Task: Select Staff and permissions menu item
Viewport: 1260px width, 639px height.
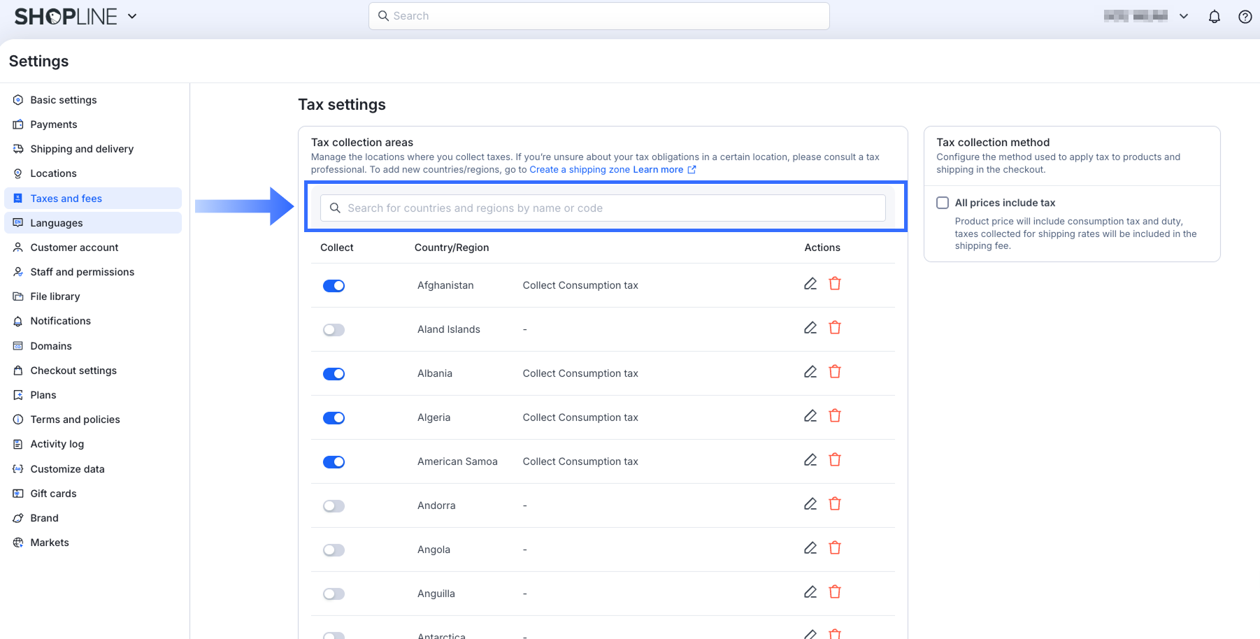Action: [x=82, y=272]
